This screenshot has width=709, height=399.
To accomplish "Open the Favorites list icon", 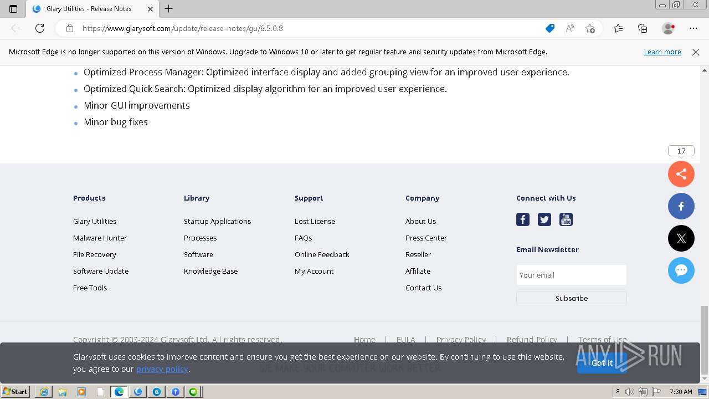I will (618, 28).
